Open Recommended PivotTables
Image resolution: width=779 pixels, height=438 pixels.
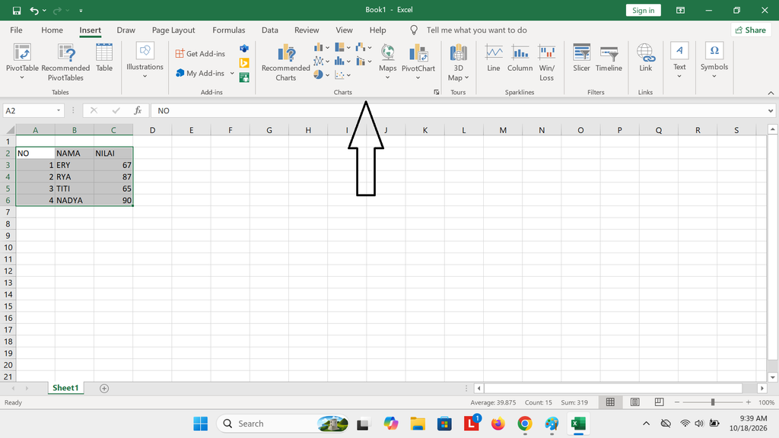[x=65, y=62]
